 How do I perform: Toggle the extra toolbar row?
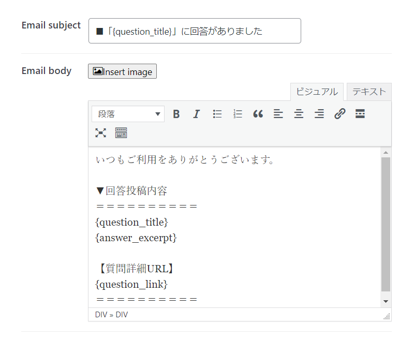pos(121,133)
